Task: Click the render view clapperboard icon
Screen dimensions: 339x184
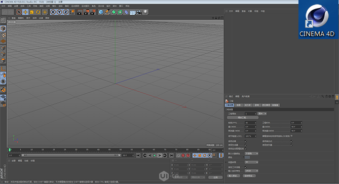Action: pyautogui.click(x=80, y=12)
